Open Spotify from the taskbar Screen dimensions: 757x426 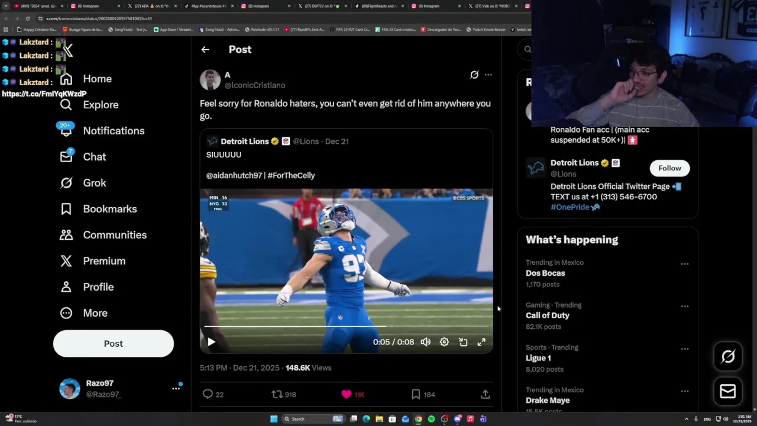(x=431, y=419)
